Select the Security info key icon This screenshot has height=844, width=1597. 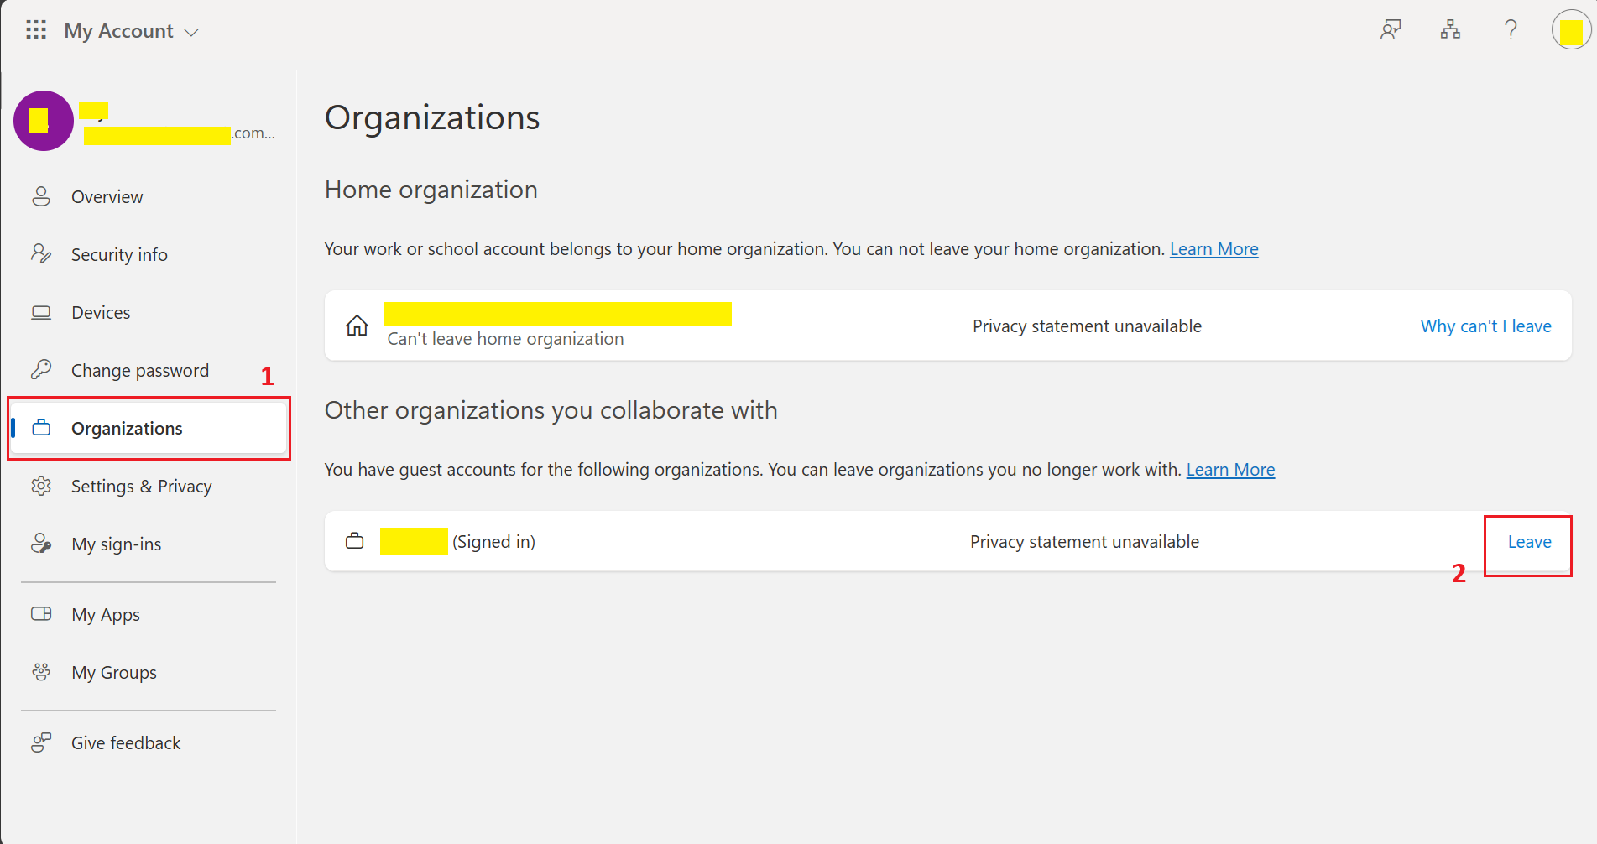click(40, 253)
